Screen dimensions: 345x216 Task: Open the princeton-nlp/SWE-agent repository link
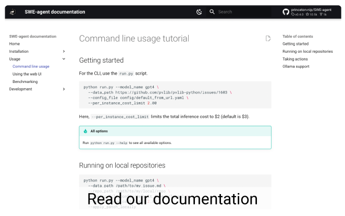tap(311, 10)
